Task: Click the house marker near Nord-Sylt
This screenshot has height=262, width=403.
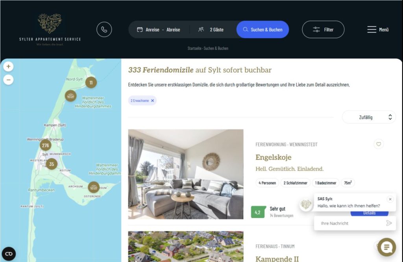Action: pyautogui.click(x=71, y=96)
